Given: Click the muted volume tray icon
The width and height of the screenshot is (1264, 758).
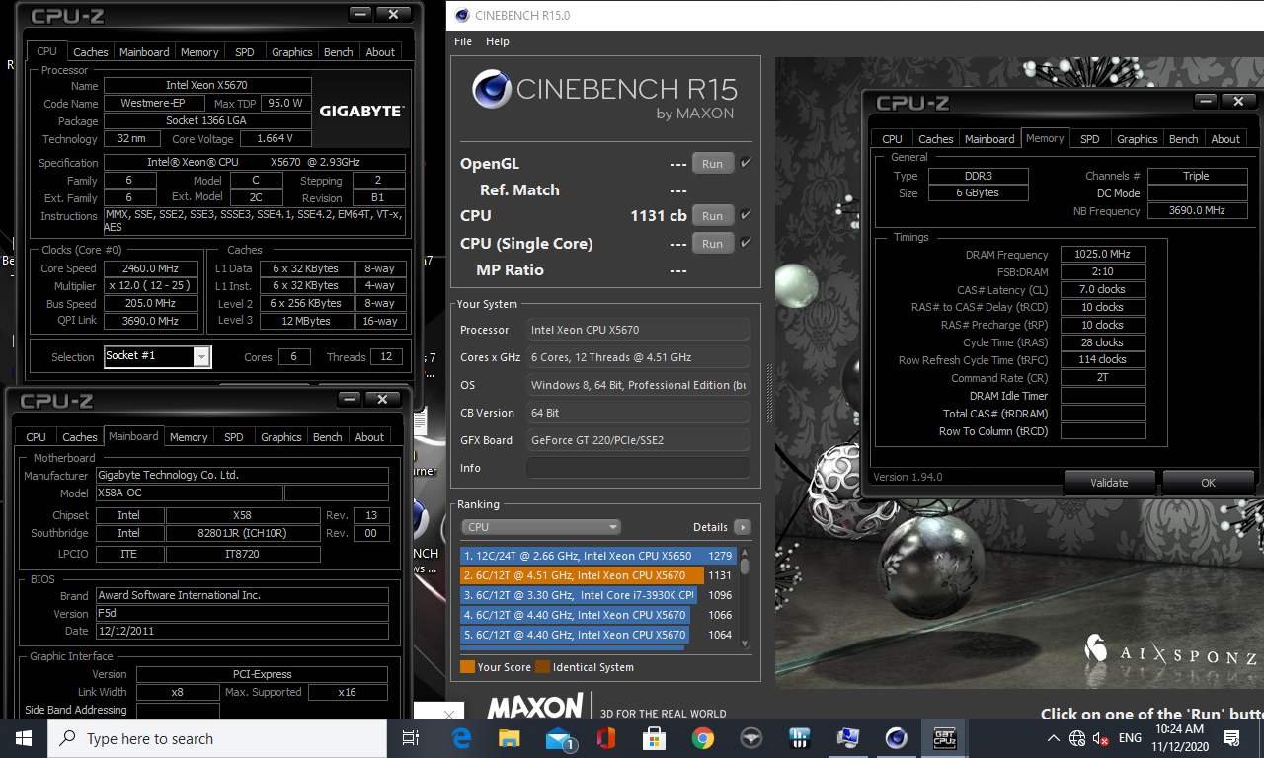Looking at the screenshot, I should tap(1101, 738).
